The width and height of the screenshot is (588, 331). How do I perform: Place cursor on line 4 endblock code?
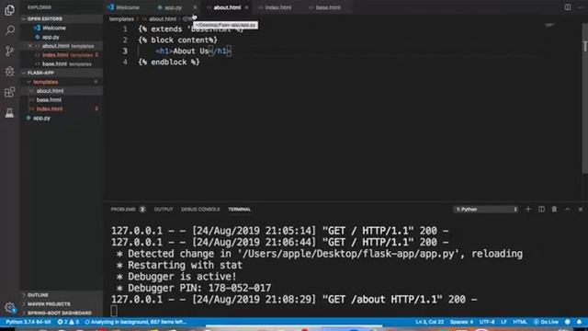169,63
